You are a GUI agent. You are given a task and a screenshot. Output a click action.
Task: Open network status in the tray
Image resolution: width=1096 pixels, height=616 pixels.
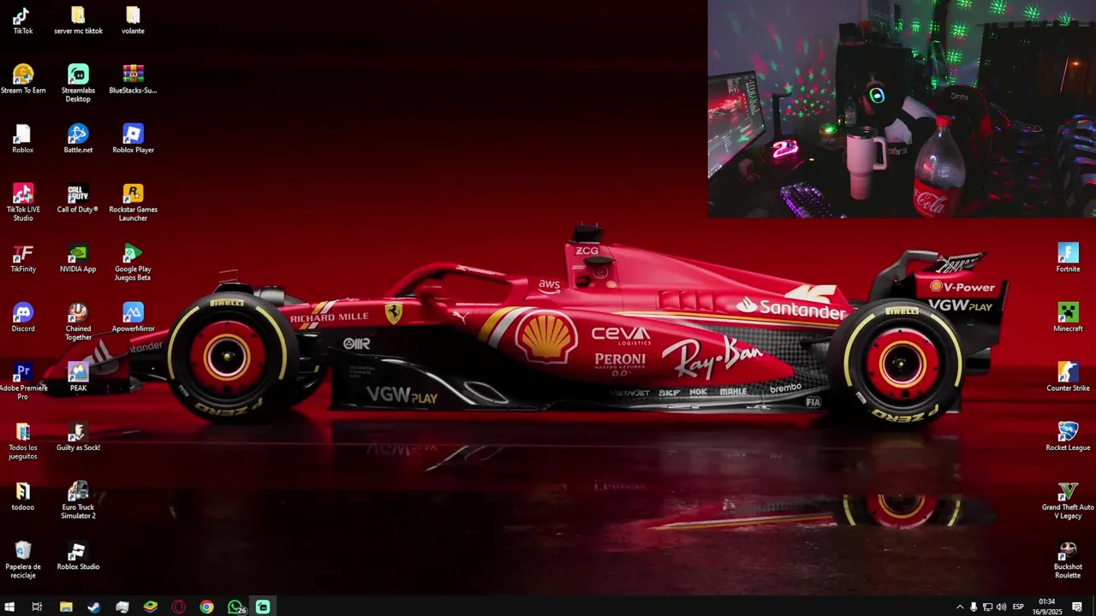click(x=987, y=607)
